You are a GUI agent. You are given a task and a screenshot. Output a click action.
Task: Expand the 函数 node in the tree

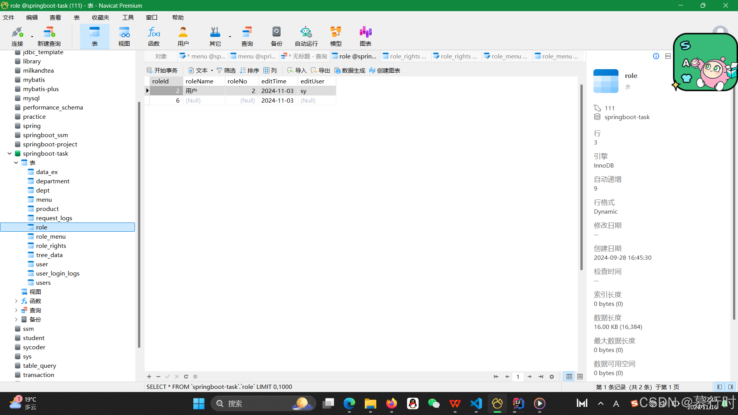click(16, 301)
